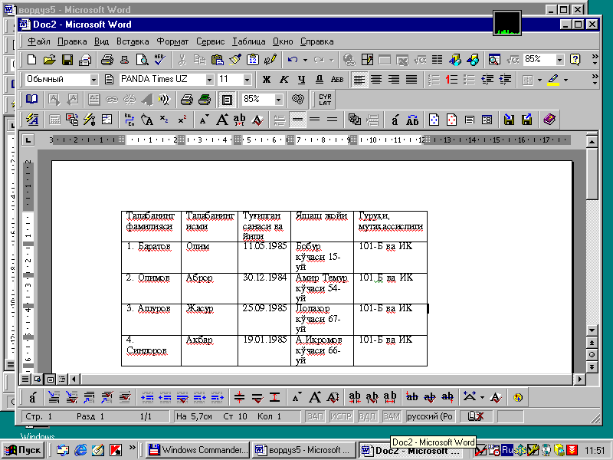Screen dimensions: 613x460
Task: Cut selection with scissors icon
Action: click(182, 60)
